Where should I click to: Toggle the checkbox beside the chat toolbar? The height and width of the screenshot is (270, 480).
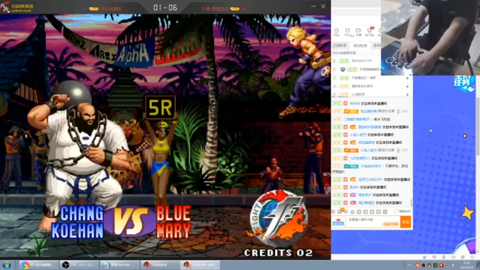point(396,212)
